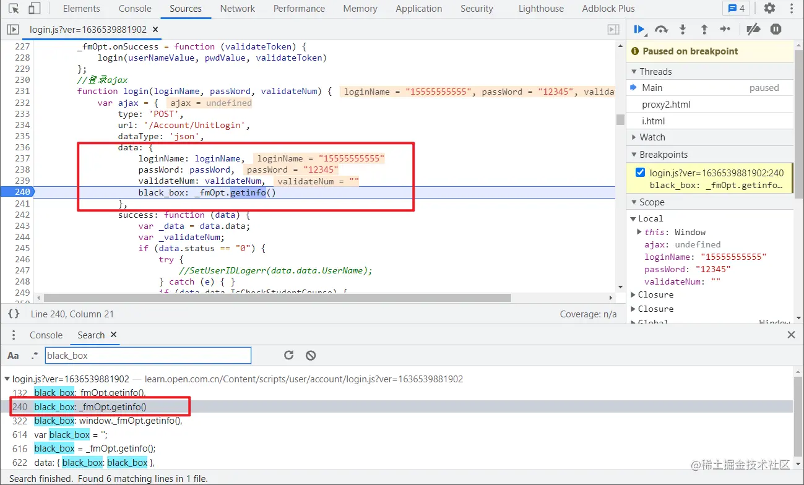Open search result line 614
Screen dimensions: 804x485
click(x=396, y=435)
